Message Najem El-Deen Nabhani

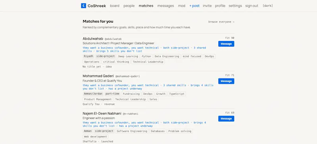click(226, 118)
